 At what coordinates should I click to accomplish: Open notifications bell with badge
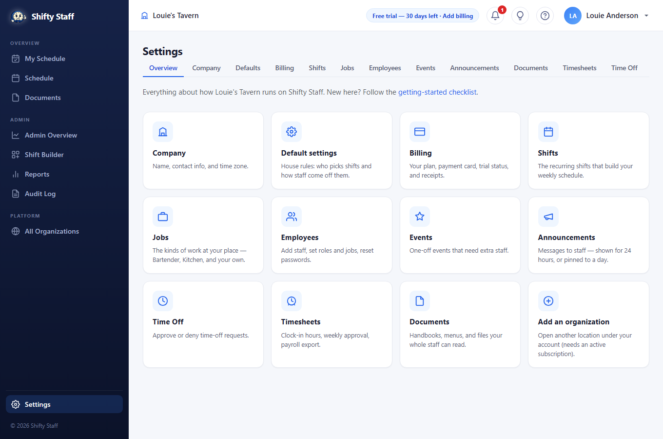[x=495, y=16]
